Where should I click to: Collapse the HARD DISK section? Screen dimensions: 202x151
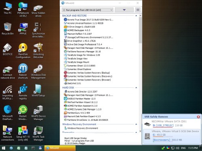136,88
